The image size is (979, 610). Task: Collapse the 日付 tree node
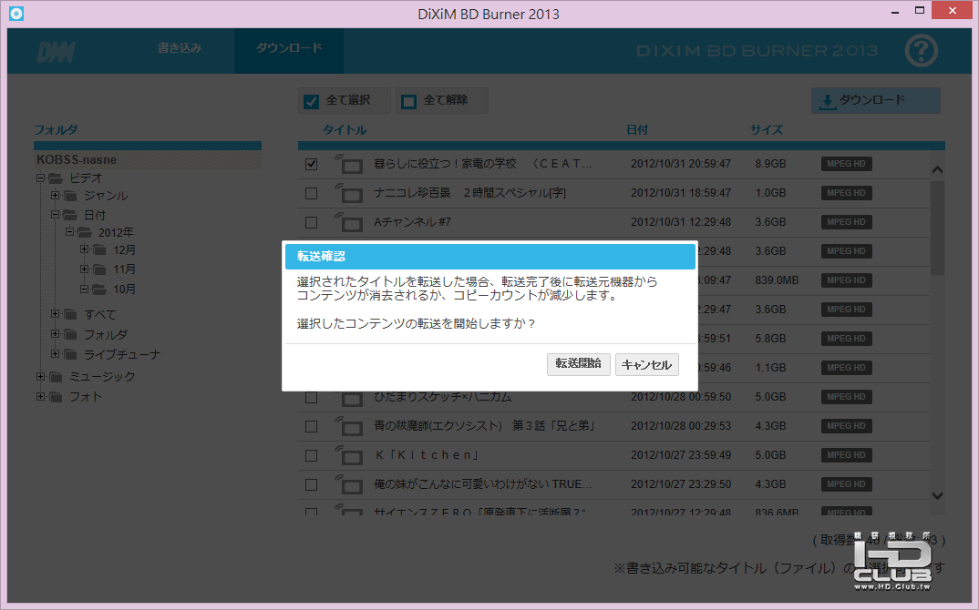[x=55, y=214]
